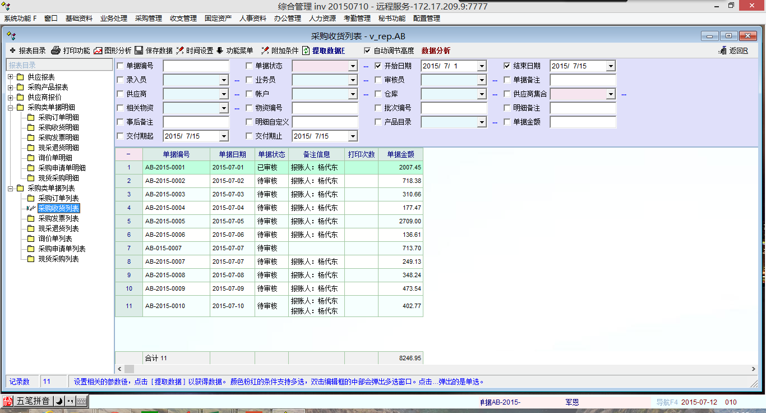Image resolution: width=766 pixels, height=413 pixels.
Task: Expand the 供应报表 tree node
Action: [10, 77]
